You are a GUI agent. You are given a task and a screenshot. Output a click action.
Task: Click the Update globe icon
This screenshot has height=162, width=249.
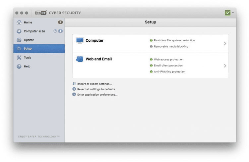pos(19,40)
